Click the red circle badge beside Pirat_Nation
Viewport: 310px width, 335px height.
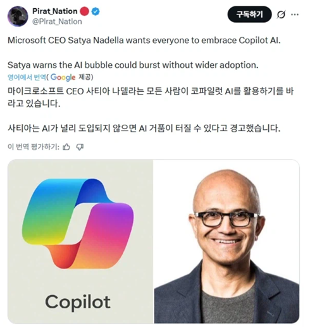click(84, 11)
